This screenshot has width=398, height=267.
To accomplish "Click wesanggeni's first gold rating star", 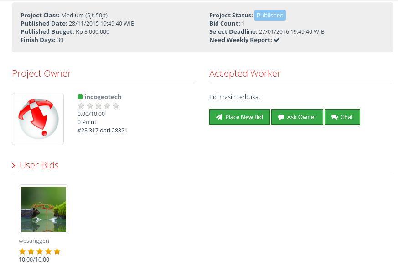I will point(22,251).
